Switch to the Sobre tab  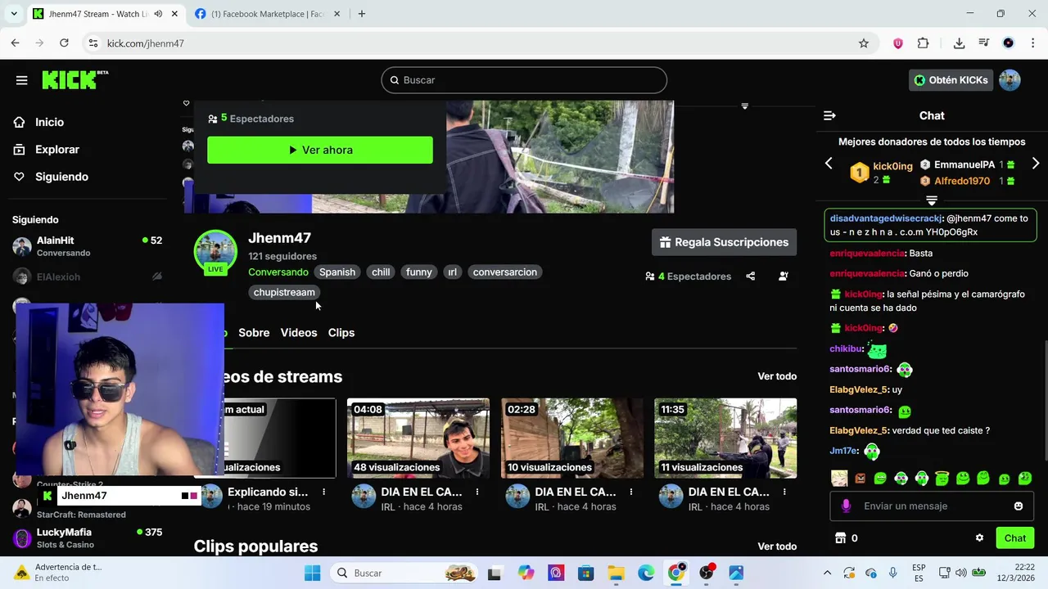[x=254, y=333]
